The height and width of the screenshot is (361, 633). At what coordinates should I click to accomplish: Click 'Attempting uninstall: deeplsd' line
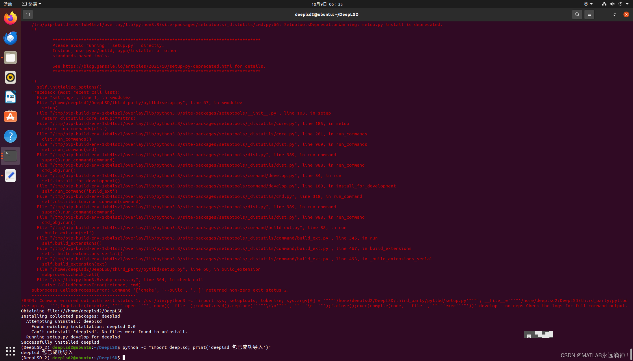tap(64, 321)
